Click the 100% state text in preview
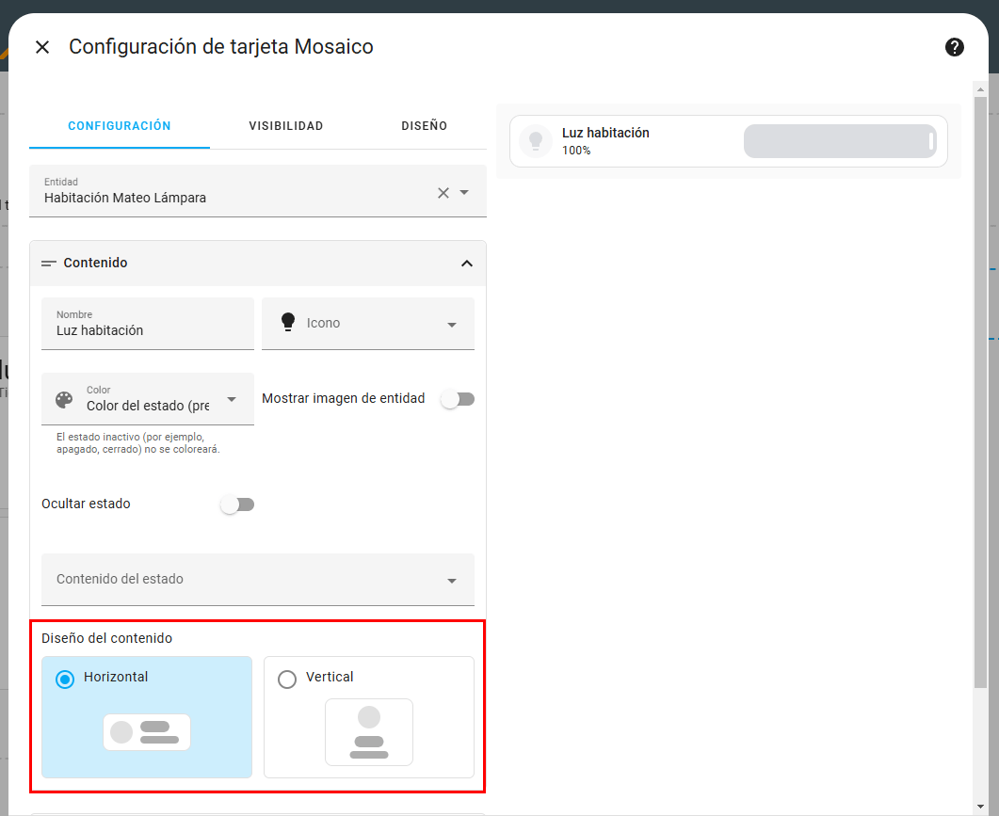999x816 pixels. [576, 151]
